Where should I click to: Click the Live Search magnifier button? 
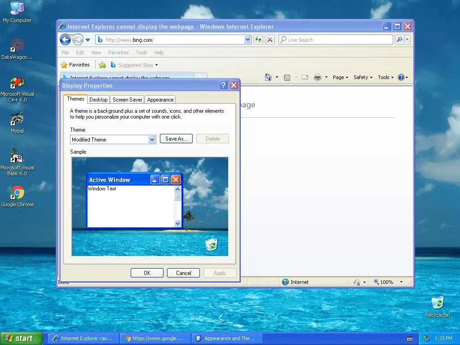coord(399,40)
